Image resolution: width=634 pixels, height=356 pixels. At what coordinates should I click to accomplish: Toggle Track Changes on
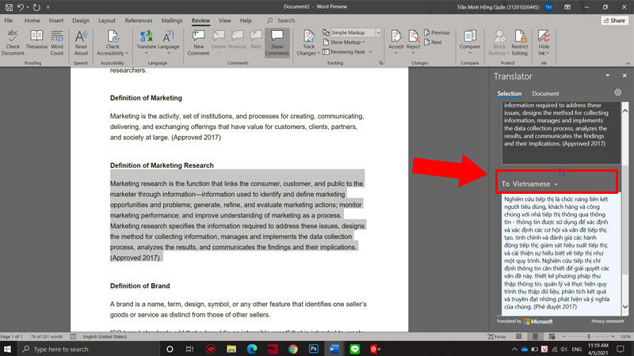pos(306,40)
